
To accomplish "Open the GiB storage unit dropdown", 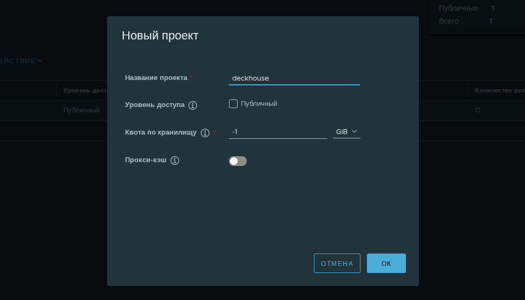I will 346,132.
